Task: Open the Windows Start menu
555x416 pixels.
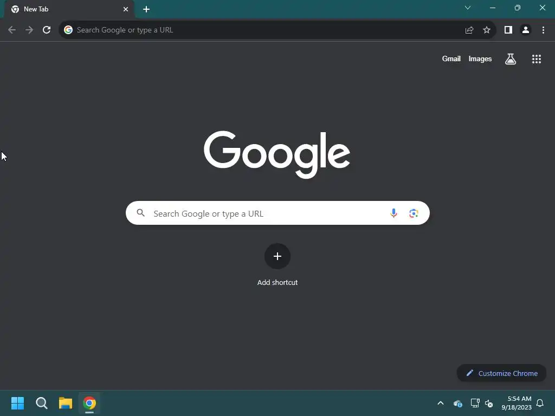Action: (x=18, y=403)
